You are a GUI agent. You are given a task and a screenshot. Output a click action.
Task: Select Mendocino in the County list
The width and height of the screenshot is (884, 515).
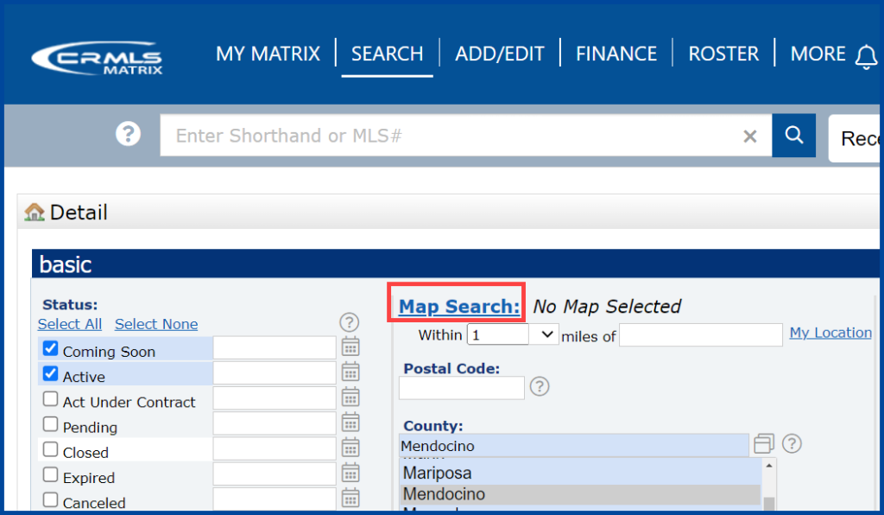[x=442, y=493]
